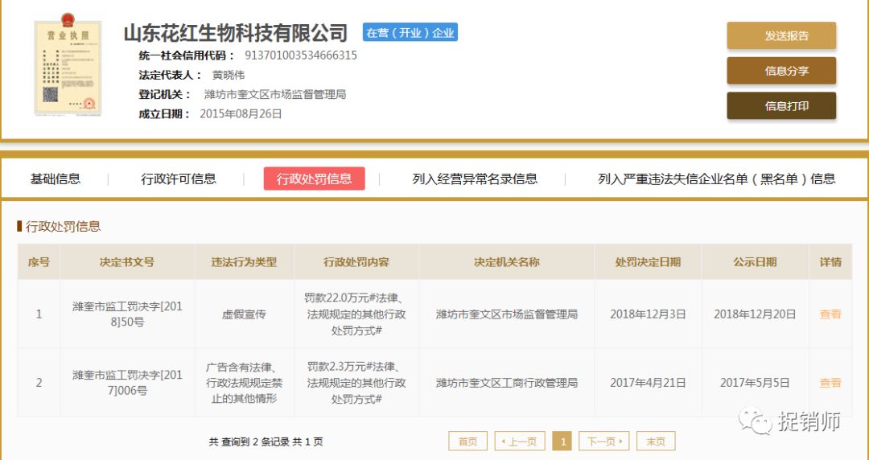The height and width of the screenshot is (460, 869).
Task: Open the 列入经营异常名录信息 tab
Action: [475, 179]
